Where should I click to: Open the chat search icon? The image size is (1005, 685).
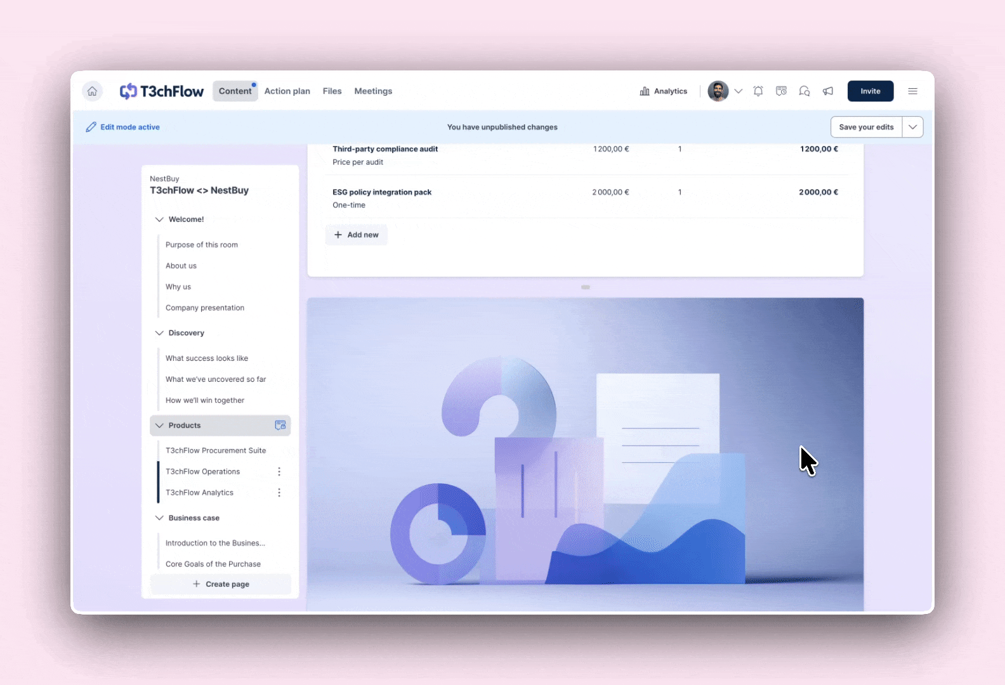click(x=805, y=91)
